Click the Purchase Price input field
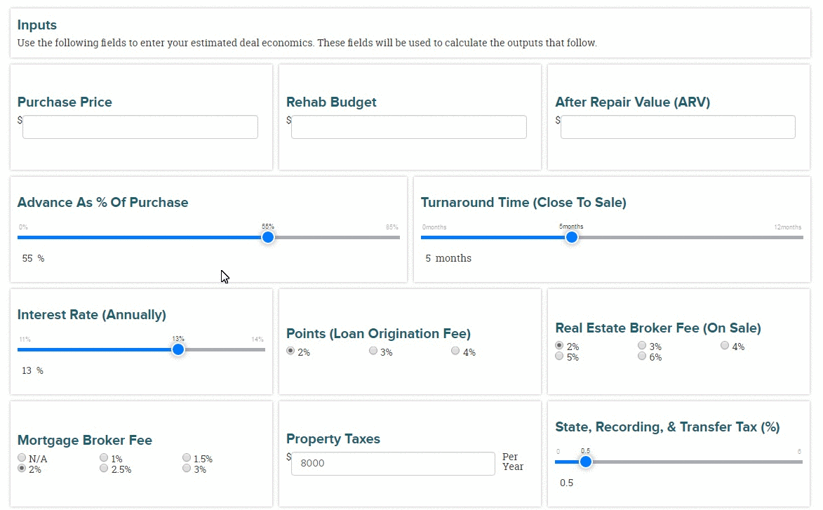The height and width of the screenshot is (510, 823). [x=140, y=127]
